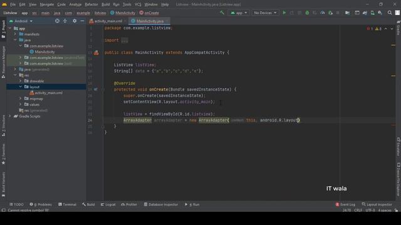401x225 pixels.
Task: Click the Make Project hammer icon
Action: tap(222, 12)
